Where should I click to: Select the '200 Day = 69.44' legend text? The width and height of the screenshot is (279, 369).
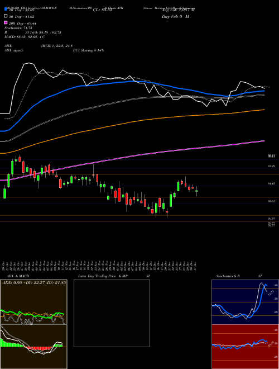pyautogui.click(x=22, y=23)
